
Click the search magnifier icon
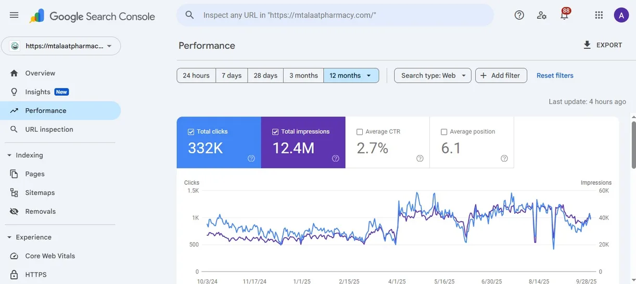tap(190, 15)
